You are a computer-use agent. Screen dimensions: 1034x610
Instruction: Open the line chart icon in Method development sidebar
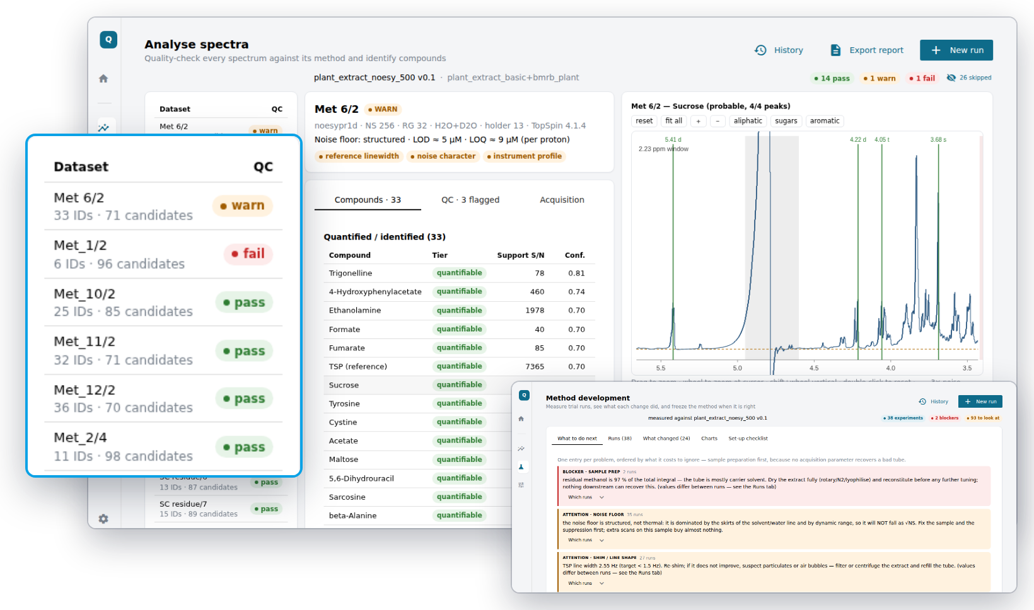(x=521, y=449)
